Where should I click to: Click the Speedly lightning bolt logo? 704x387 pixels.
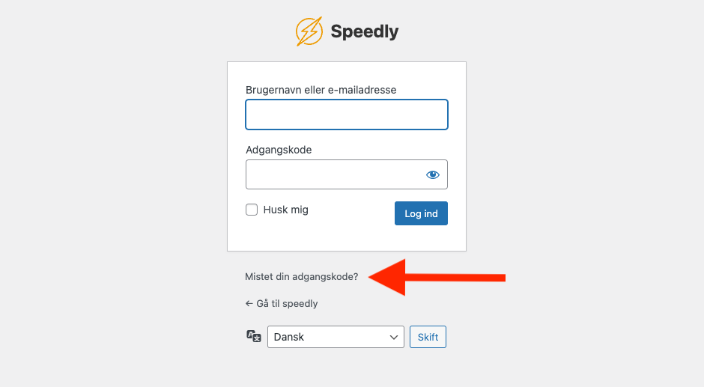point(309,31)
